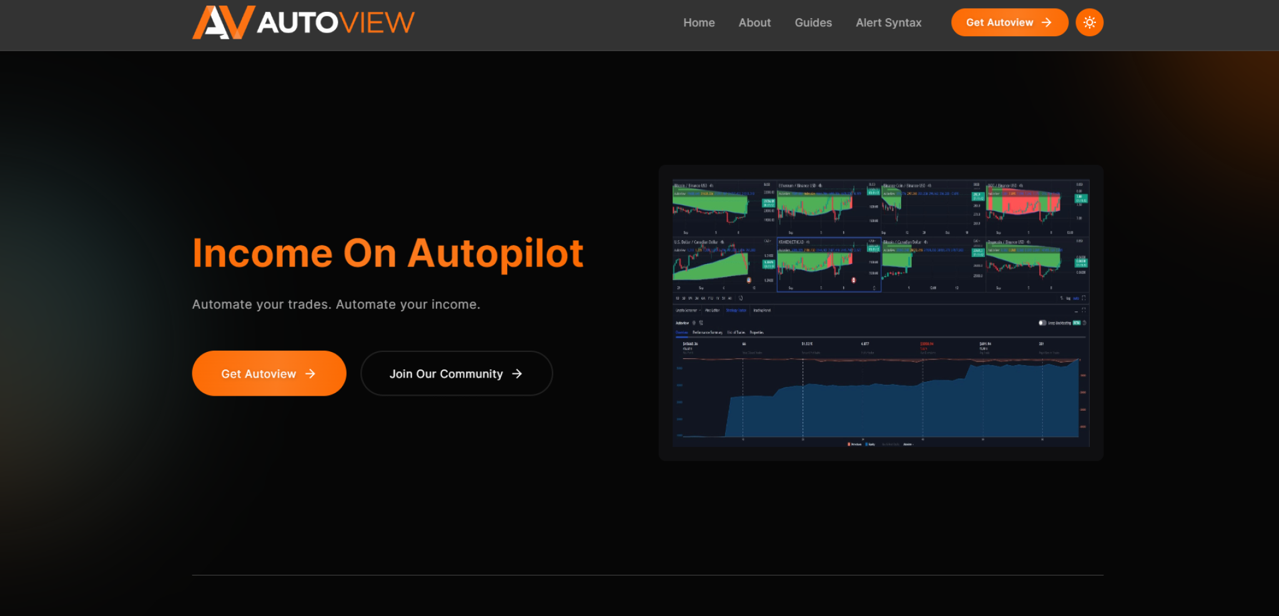The width and height of the screenshot is (1279, 616).
Task: Collapse the Strategy Tester panel with its chevron
Action: pyautogui.click(x=1077, y=312)
